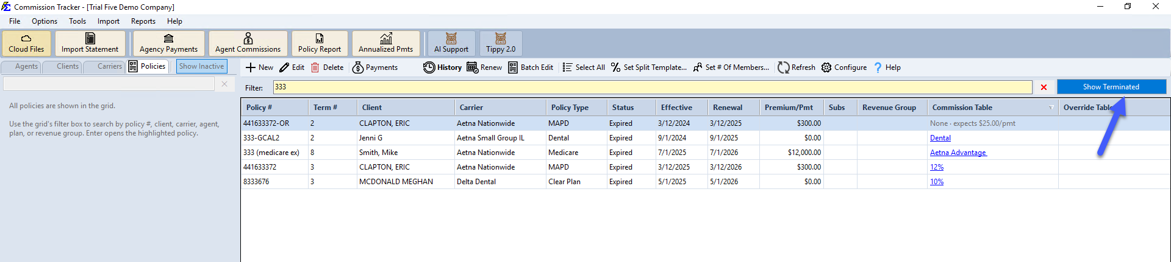Sort by the Revenue Group column header
Image resolution: width=1171 pixels, height=262 pixels.
(892, 108)
